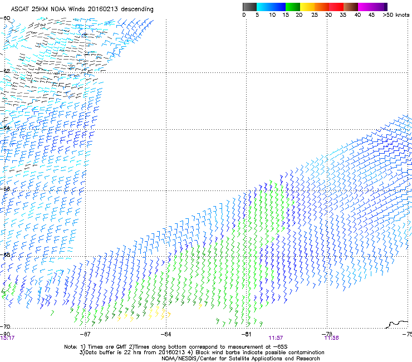The height and width of the screenshot is (362, 412).
Task: Click the '15:17' purple time stamp
Action: (x=7, y=338)
